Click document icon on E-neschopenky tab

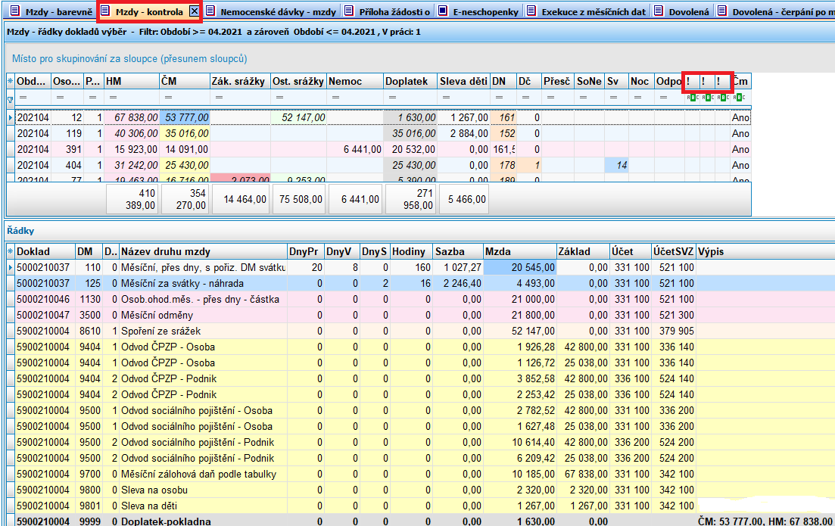(x=442, y=11)
